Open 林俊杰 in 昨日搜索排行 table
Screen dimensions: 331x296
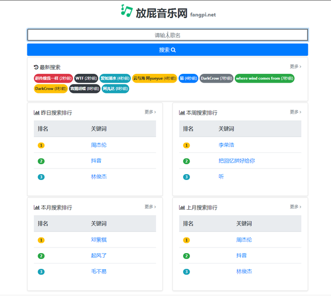[99, 177]
